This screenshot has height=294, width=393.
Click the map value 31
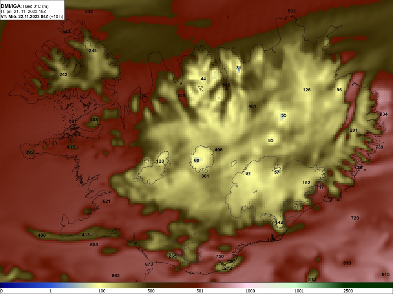pyautogui.click(x=239, y=68)
